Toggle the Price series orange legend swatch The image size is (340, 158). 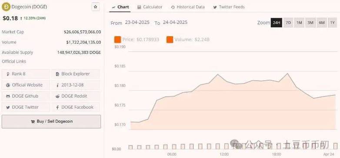(x=117, y=39)
